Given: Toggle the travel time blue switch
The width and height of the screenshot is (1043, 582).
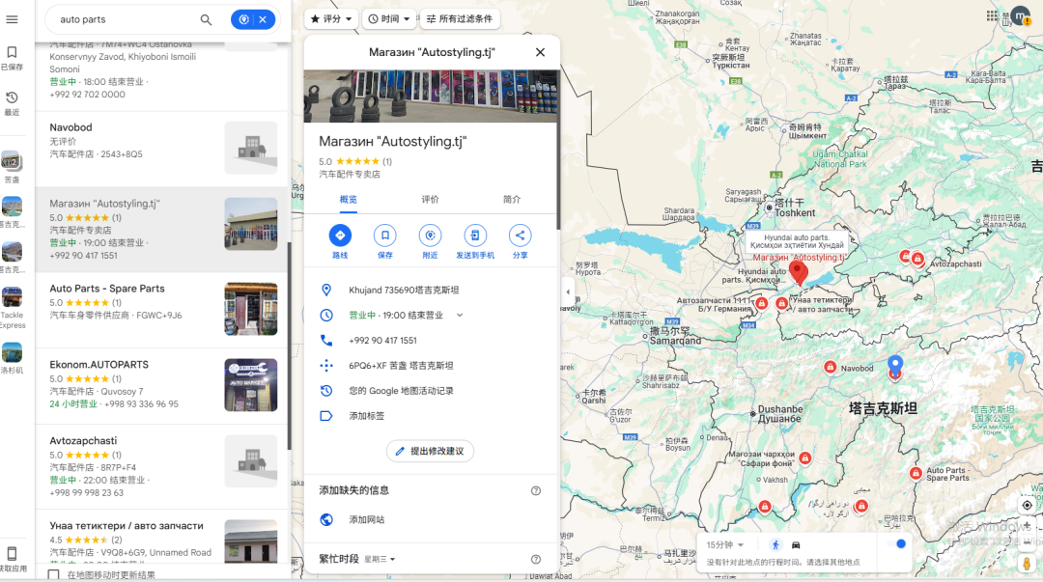Looking at the screenshot, I should point(896,544).
